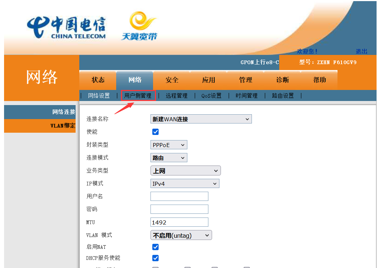
Task: Open 路由设置 submenu
Action: tap(283, 96)
